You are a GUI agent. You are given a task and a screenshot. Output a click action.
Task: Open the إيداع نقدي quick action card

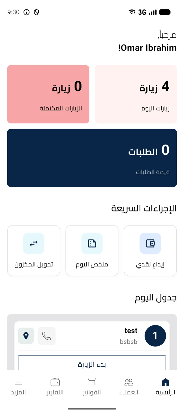pos(150,251)
